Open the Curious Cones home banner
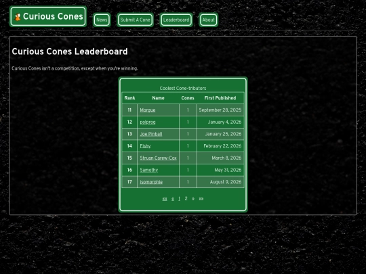The width and height of the screenshot is (366, 274). coord(48,16)
